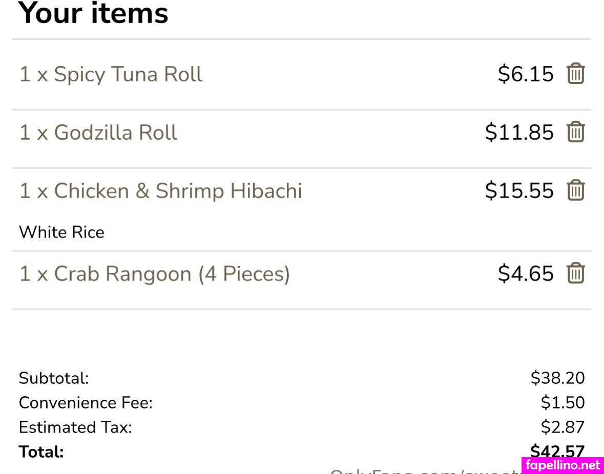Click the $15.55 price
Viewport: 604px width, 474px height.
[519, 191]
